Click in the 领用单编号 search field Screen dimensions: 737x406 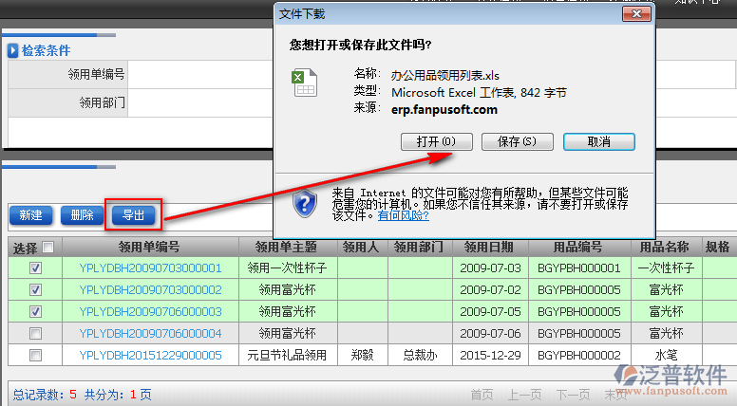(x=200, y=74)
